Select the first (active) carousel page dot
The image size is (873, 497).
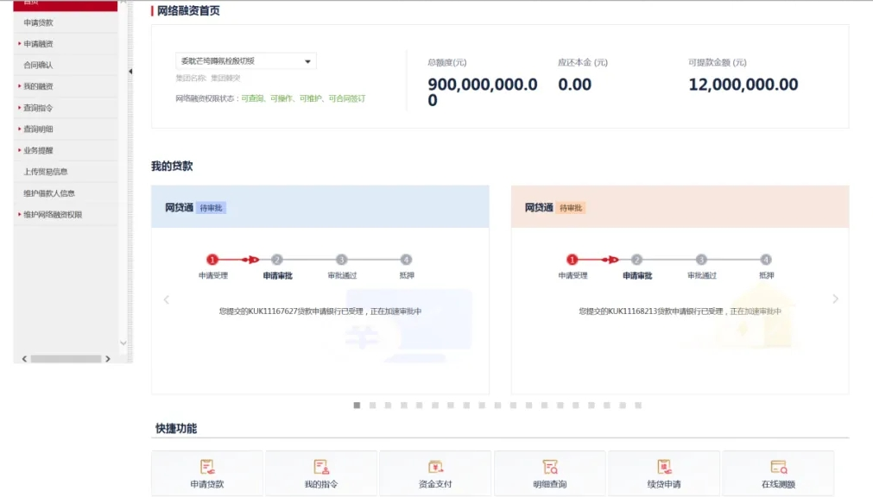point(357,406)
